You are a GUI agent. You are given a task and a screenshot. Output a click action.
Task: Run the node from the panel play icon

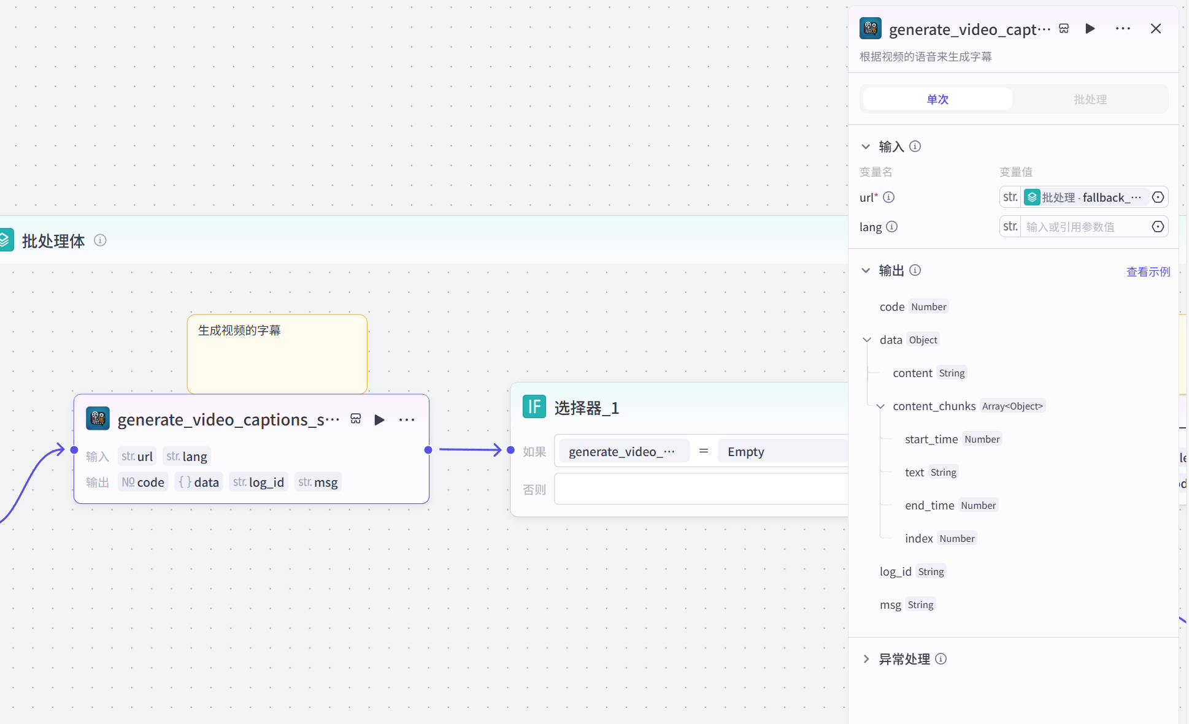[x=1090, y=29]
